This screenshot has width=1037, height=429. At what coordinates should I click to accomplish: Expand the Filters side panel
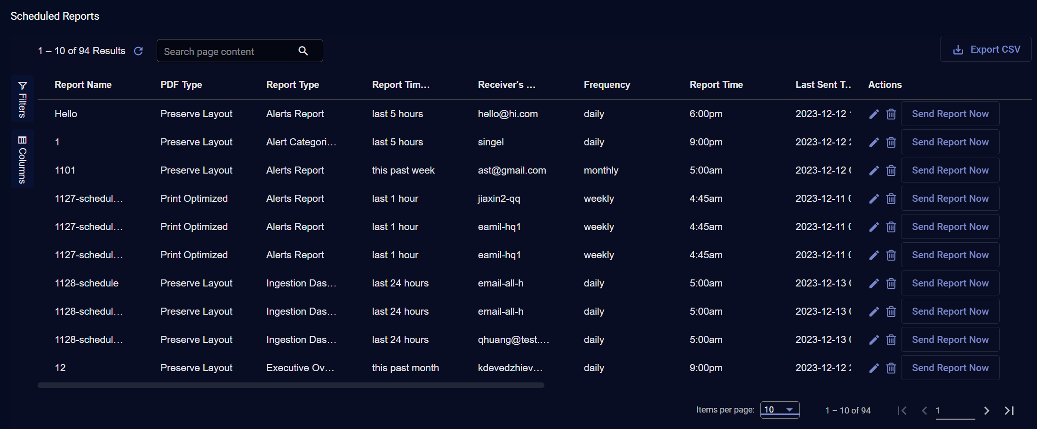[22, 99]
